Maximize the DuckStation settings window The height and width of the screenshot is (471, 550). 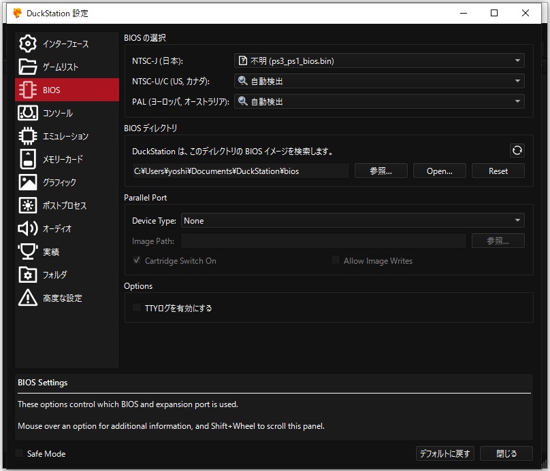click(494, 13)
